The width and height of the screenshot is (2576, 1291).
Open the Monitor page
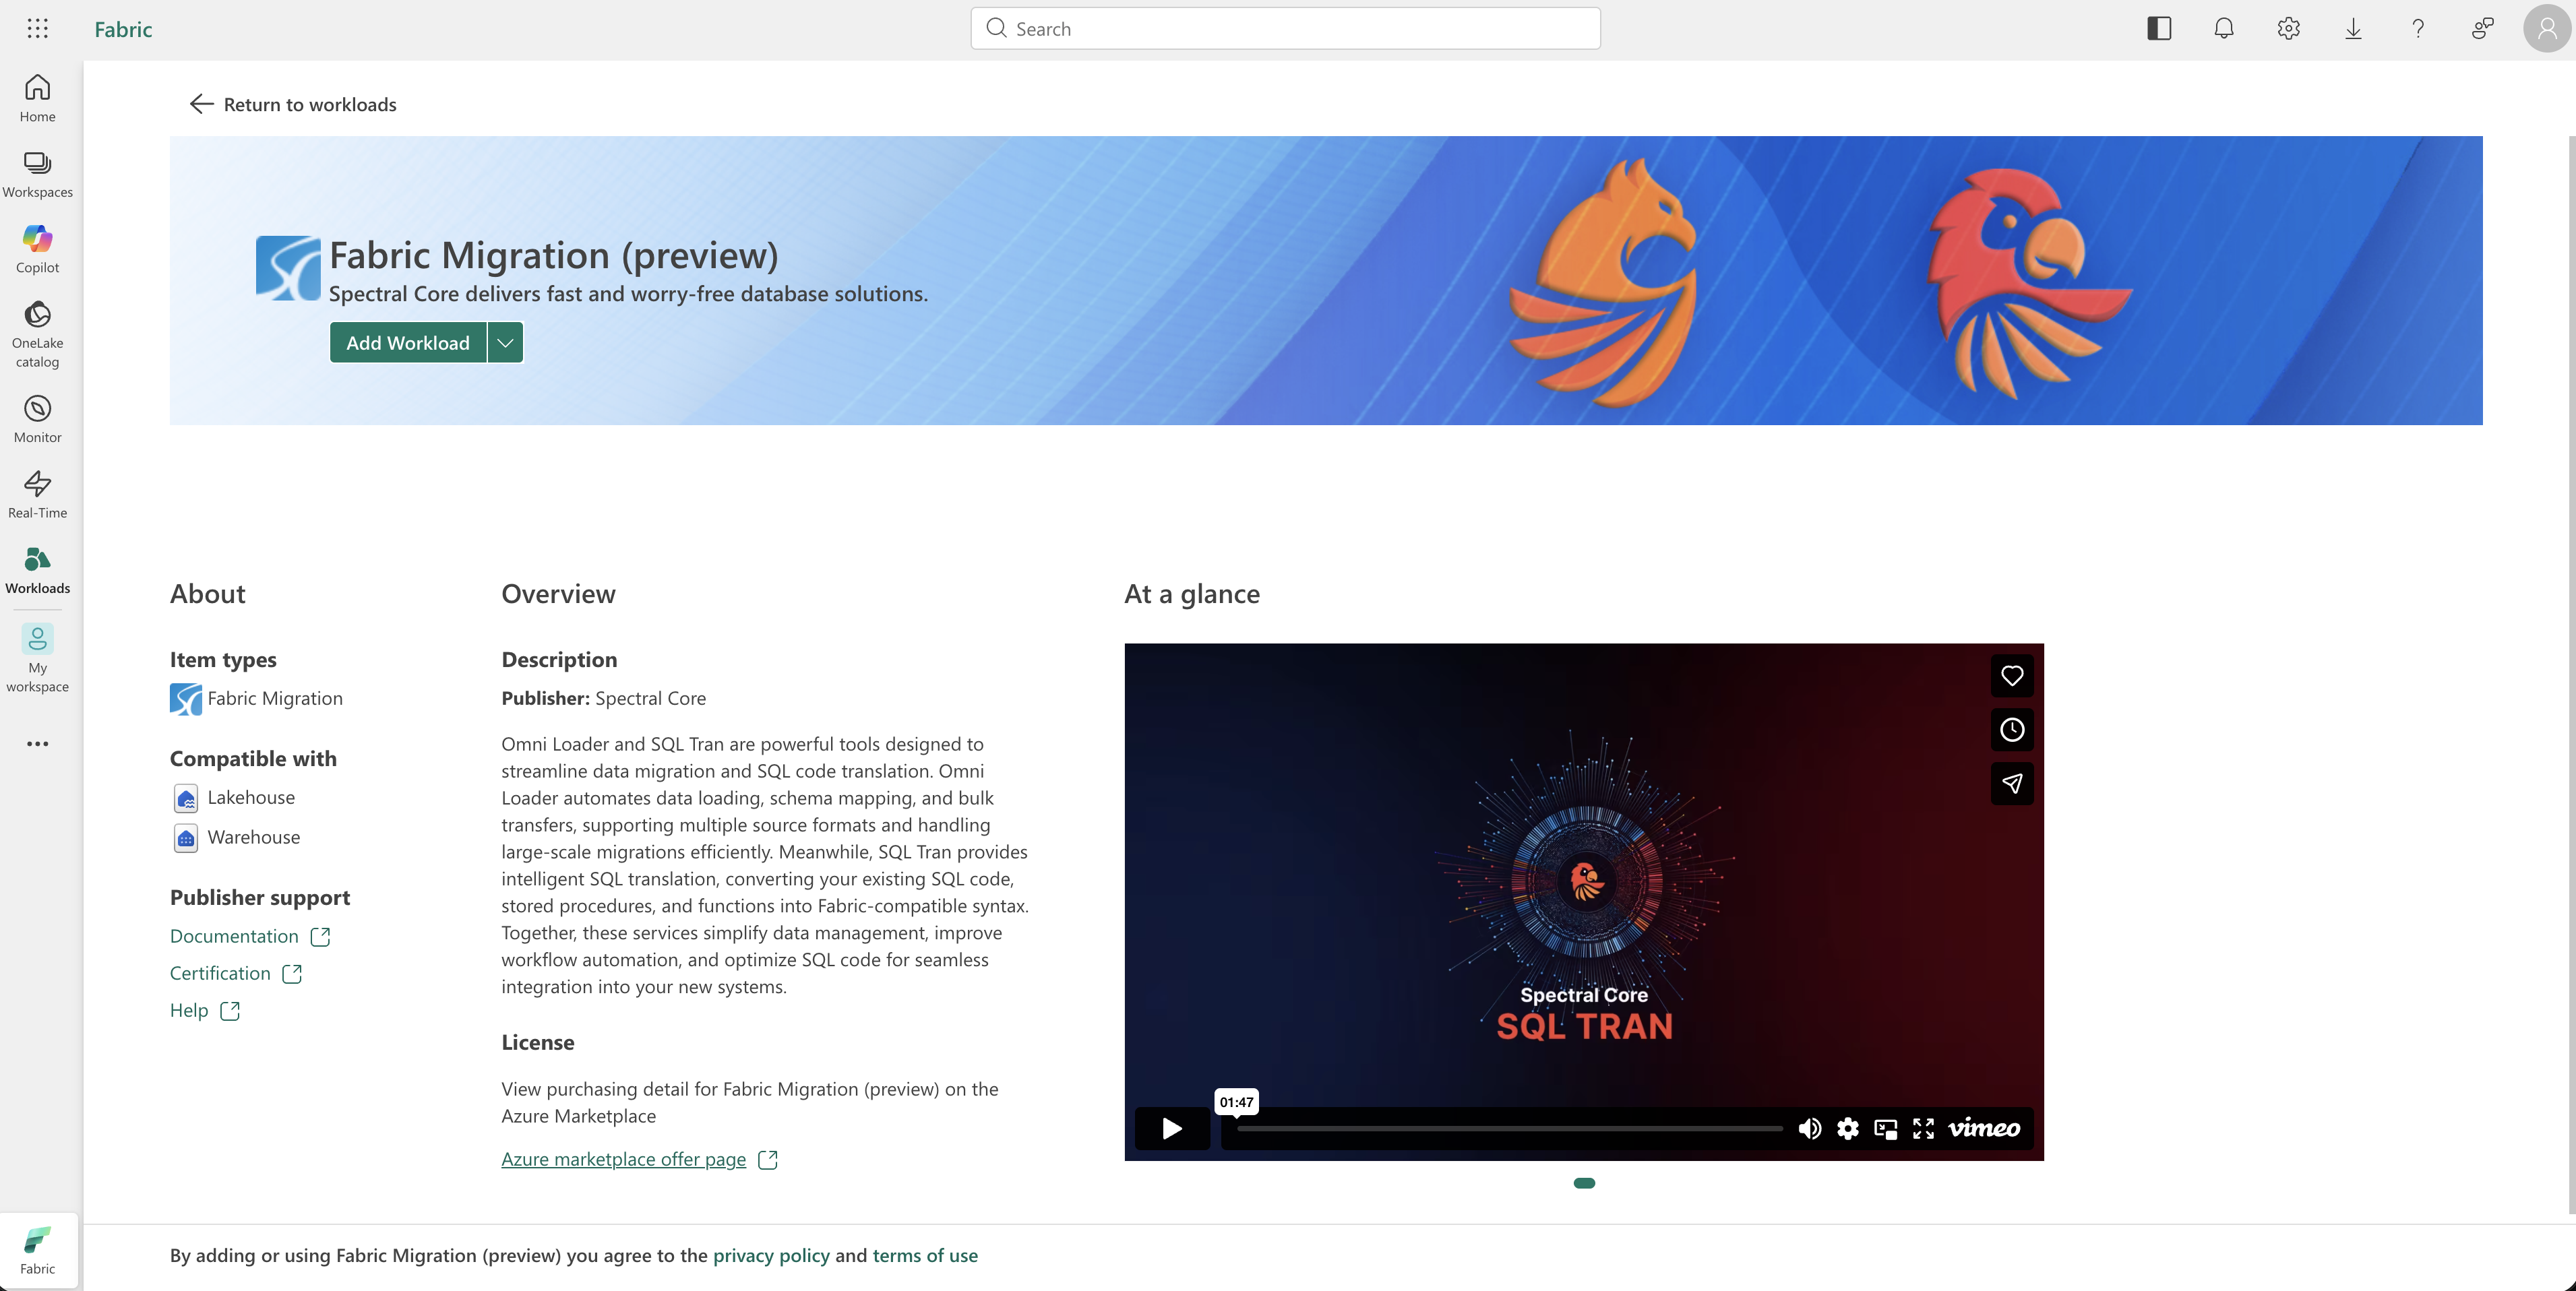coord(37,418)
